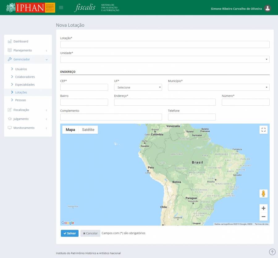
Task: Open the Dashboard sidebar item
Action: point(21,41)
